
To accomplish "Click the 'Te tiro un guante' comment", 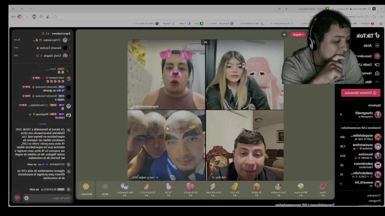I will pos(47,88).
